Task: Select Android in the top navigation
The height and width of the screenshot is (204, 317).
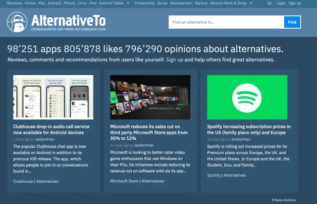Action: [x=54, y=3]
